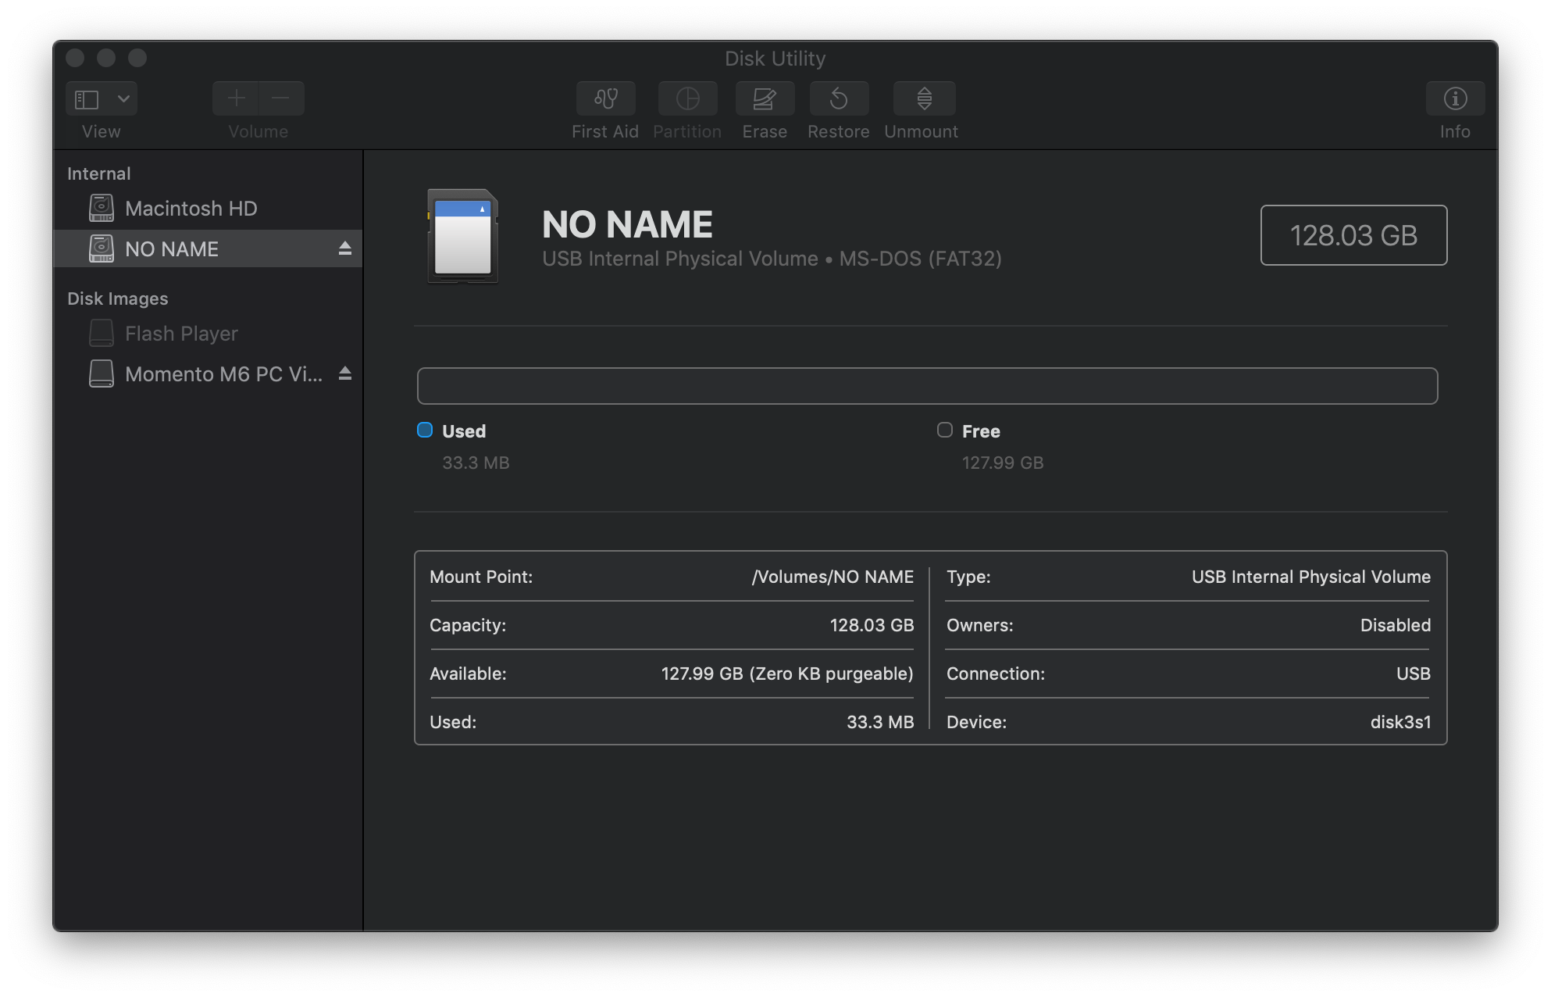Click the Restore toolbar icon
The image size is (1551, 997).
[839, 98]
